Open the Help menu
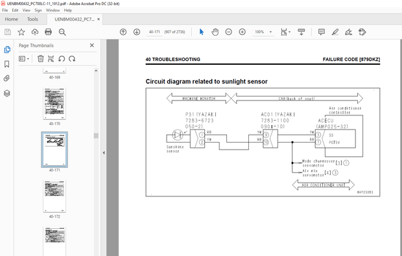This screenshot has width=402, height=256. tap(67, 10)
